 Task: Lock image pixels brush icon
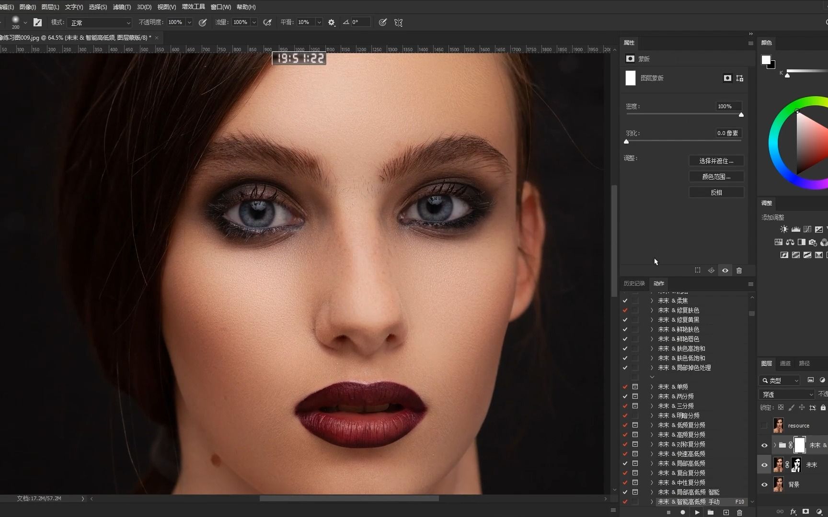[791, 407]
